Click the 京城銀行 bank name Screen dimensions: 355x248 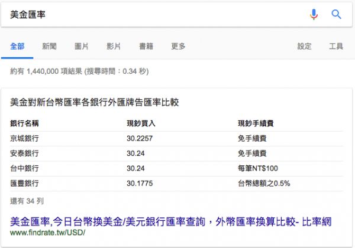(24, 138)
